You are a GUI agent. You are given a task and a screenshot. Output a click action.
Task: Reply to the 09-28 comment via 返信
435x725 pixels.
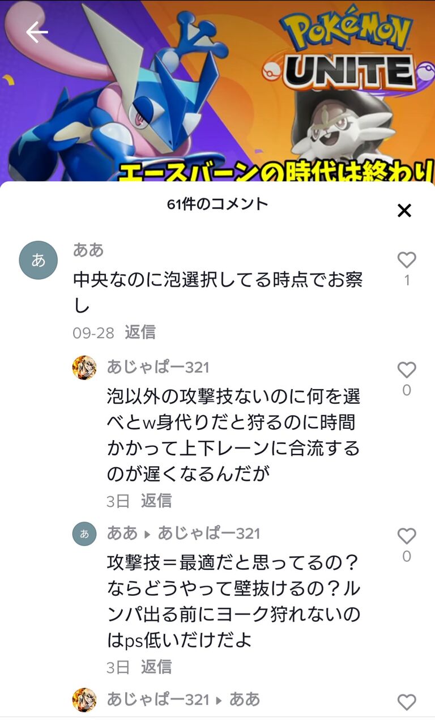pos(140,332)
